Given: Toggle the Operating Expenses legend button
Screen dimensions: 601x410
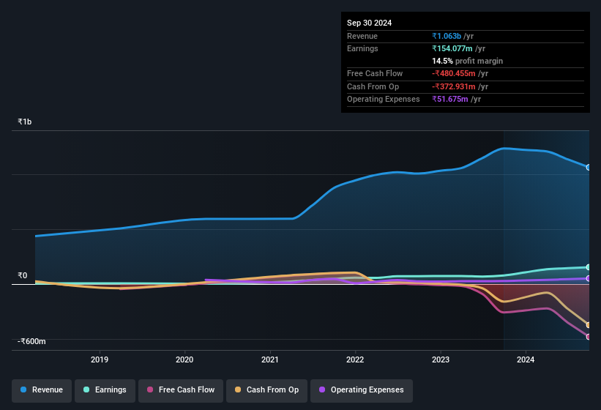Looking at the screenshot, I should tap(362, 390).
